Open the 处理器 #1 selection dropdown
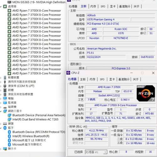 pyautogui.click(x=96, y=152)
